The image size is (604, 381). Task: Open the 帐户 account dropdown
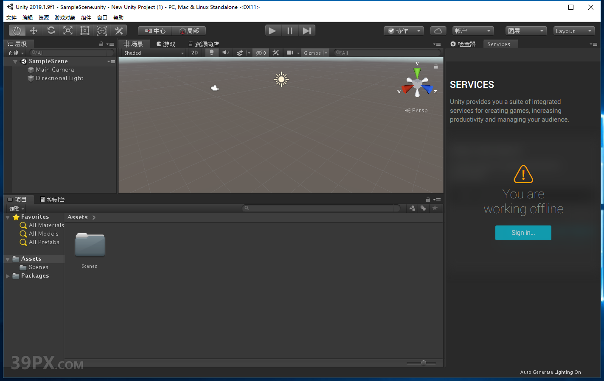click(x=473, y=31)
